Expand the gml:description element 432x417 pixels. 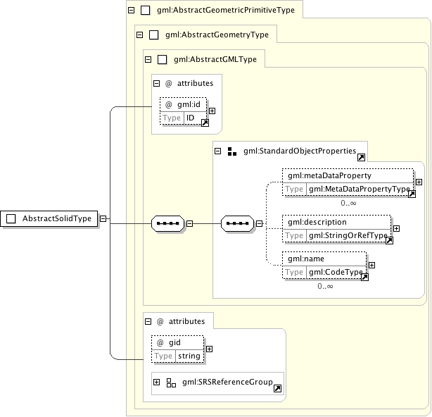click(396, 229)
